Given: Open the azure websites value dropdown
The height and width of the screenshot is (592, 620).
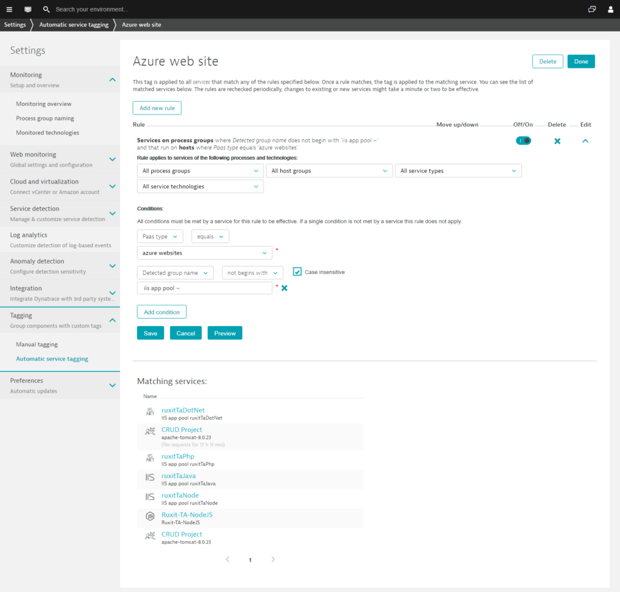Looking at the screenshot, I should click(x=205, y=253).
